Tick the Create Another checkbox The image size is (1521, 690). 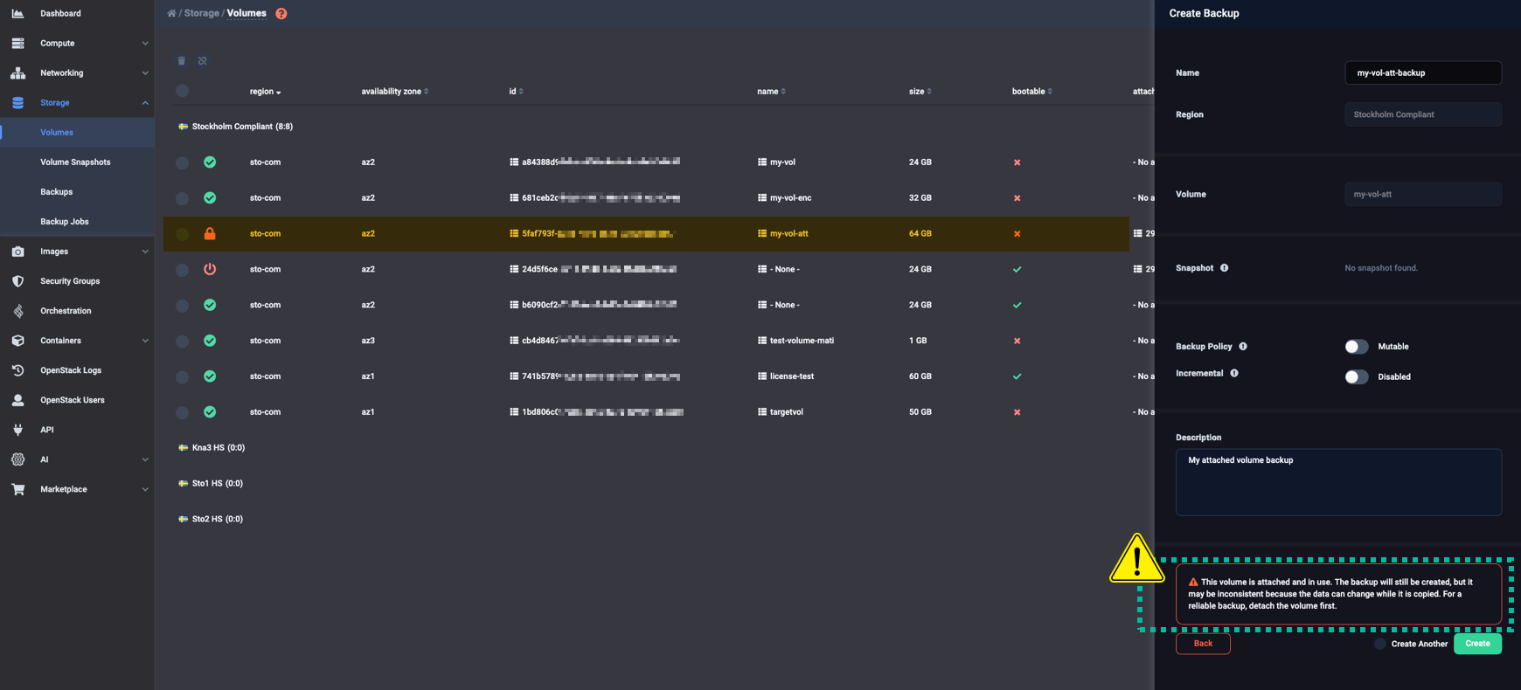[x=1379, y=644]
